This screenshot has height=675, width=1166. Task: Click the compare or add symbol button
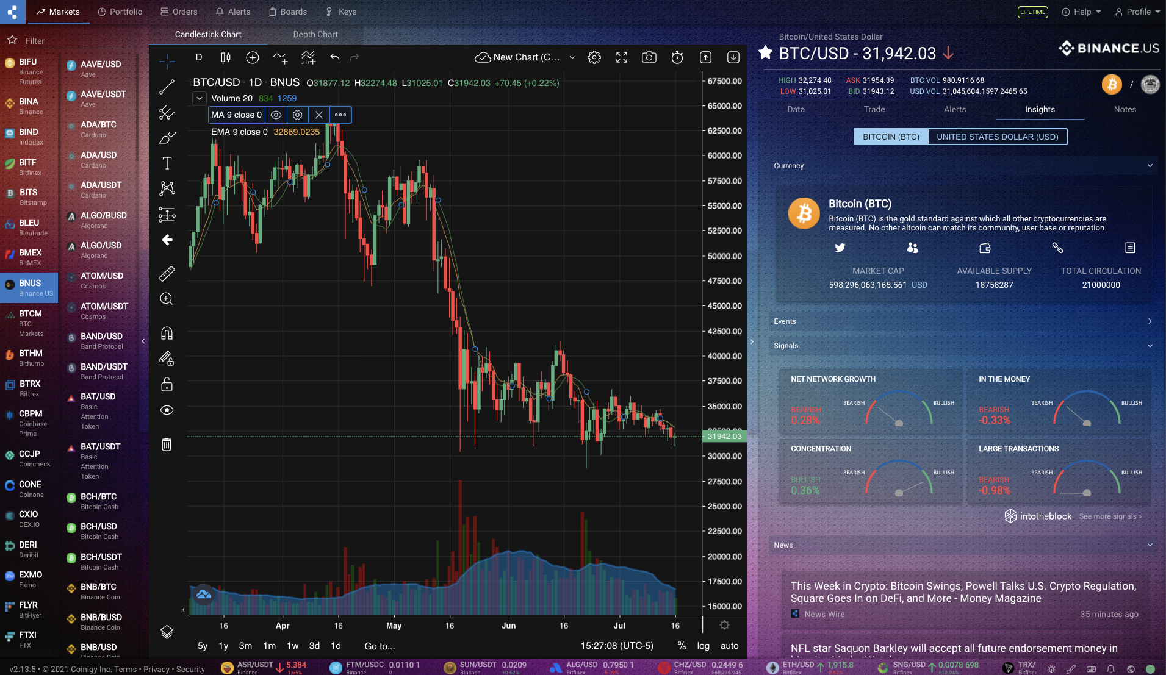252,57
